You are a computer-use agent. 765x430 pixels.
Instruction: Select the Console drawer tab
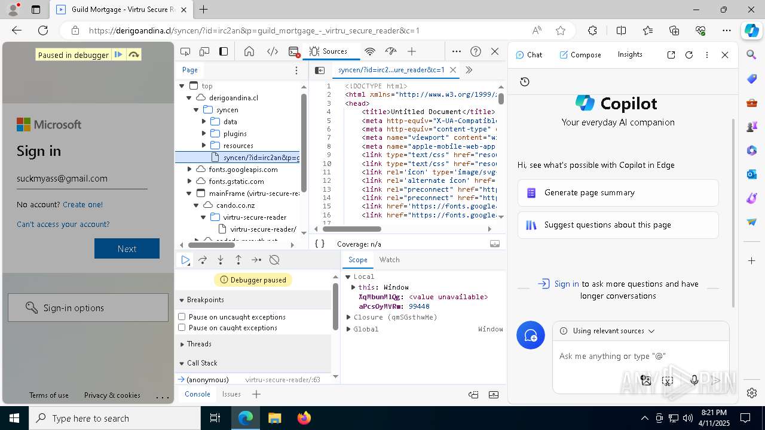coord(197,394)
